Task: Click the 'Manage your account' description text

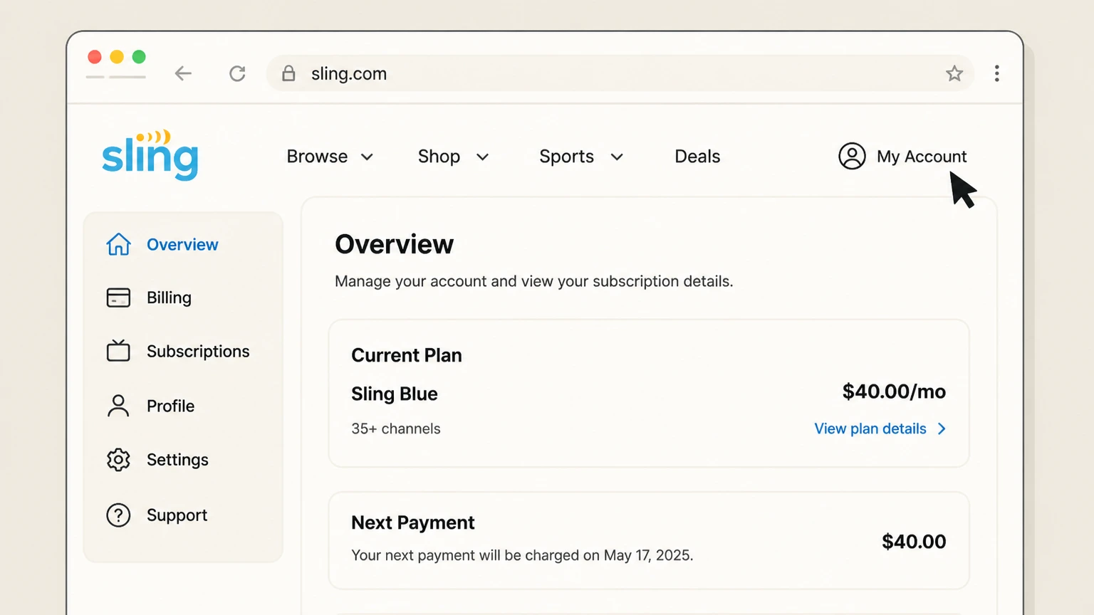Action: point(533,281)
